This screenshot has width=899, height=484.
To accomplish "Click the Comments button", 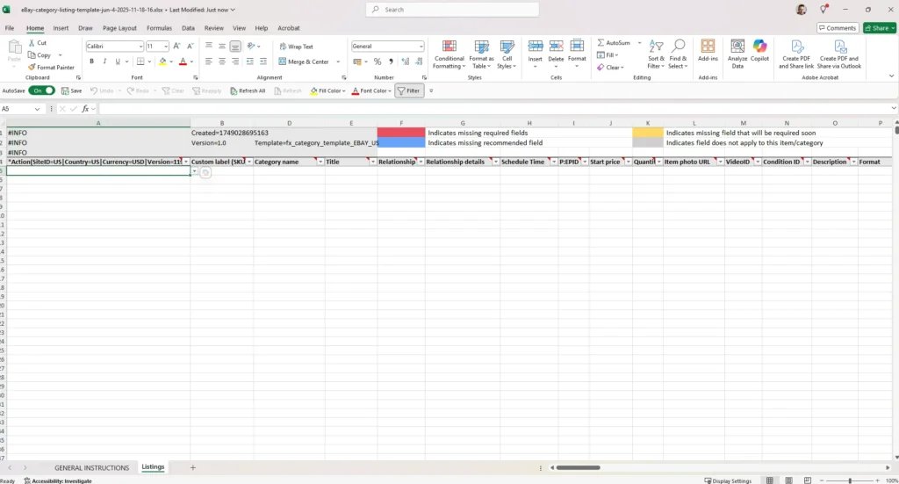I will pos(837,28).
